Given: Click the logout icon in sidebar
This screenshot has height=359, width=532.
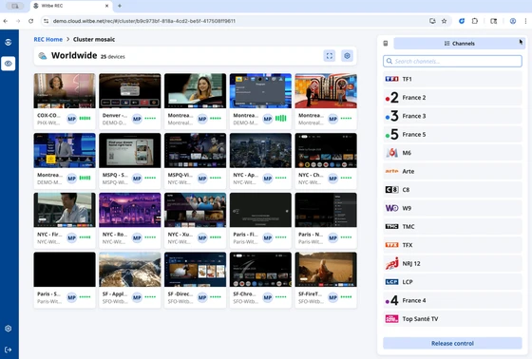Looking at the screenshot, I should (x=9, y=350).
